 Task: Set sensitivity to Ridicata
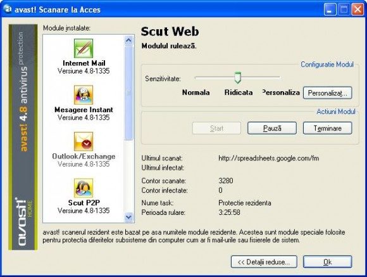coord(239,93)
